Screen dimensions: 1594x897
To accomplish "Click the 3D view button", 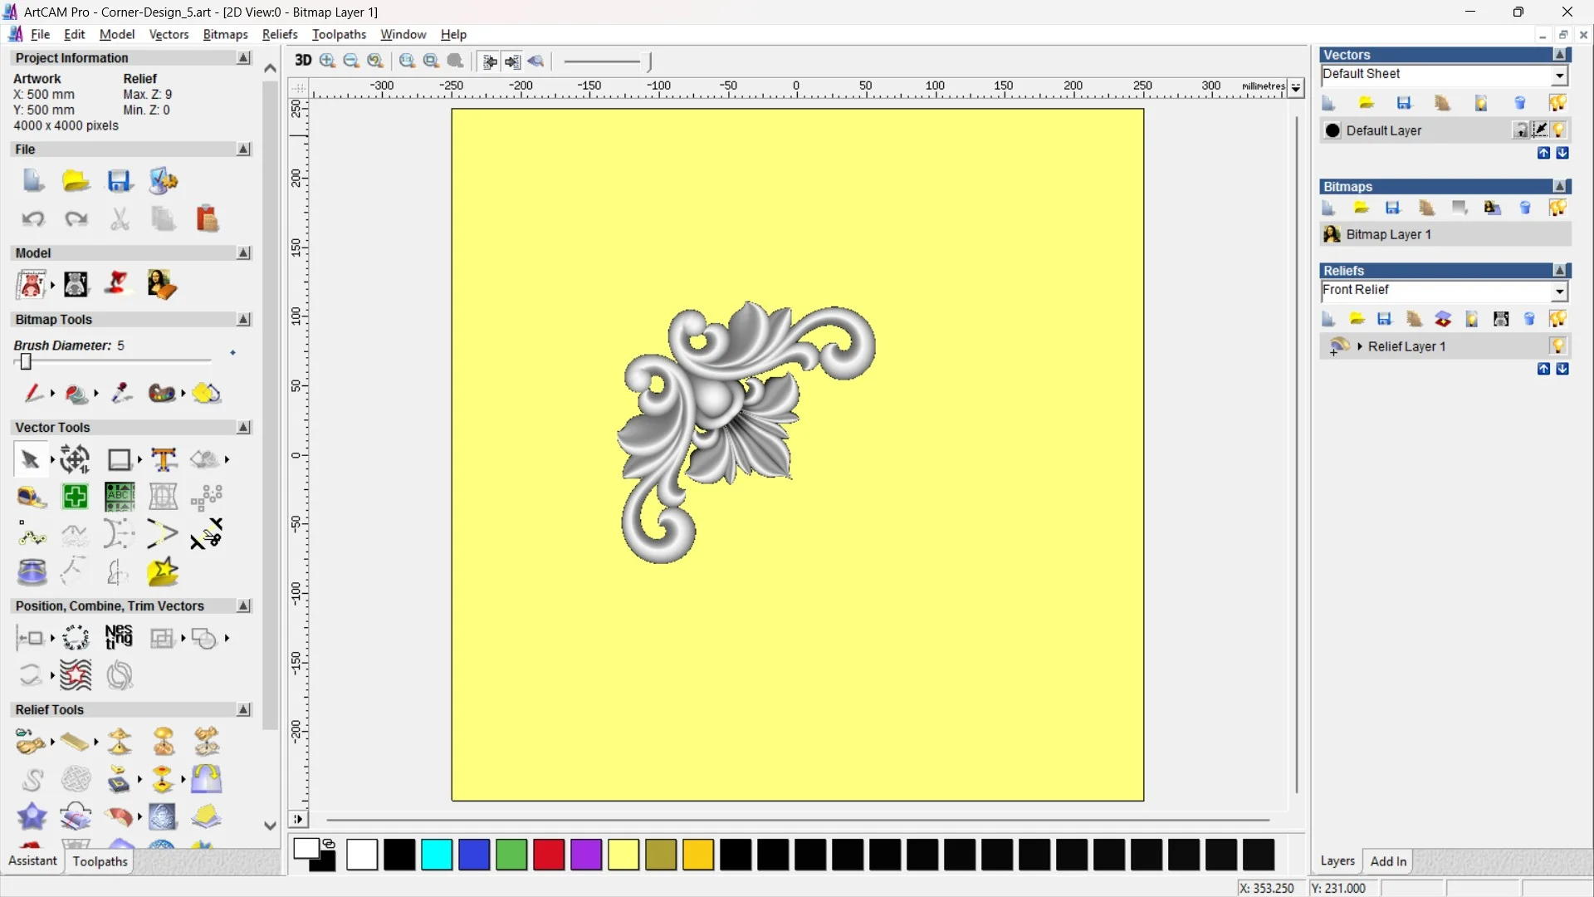I will (x=303, y=61).
